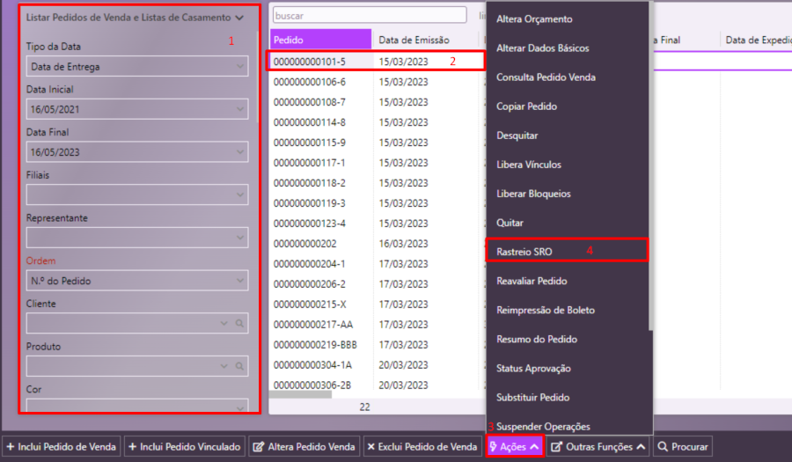792x462 pixels.
Task: Open Inclui Pedido de Venda
Action: pos(61,447)
